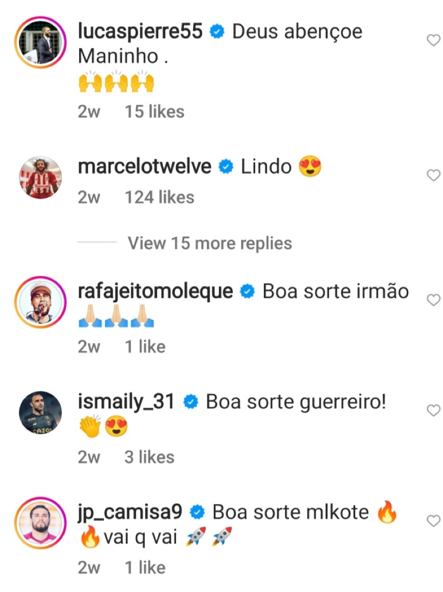The image size is (443, 592).
Task: Like the lucaspierre55 comment with heart
Action: [433, 41]
